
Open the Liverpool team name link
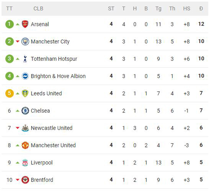42,163
